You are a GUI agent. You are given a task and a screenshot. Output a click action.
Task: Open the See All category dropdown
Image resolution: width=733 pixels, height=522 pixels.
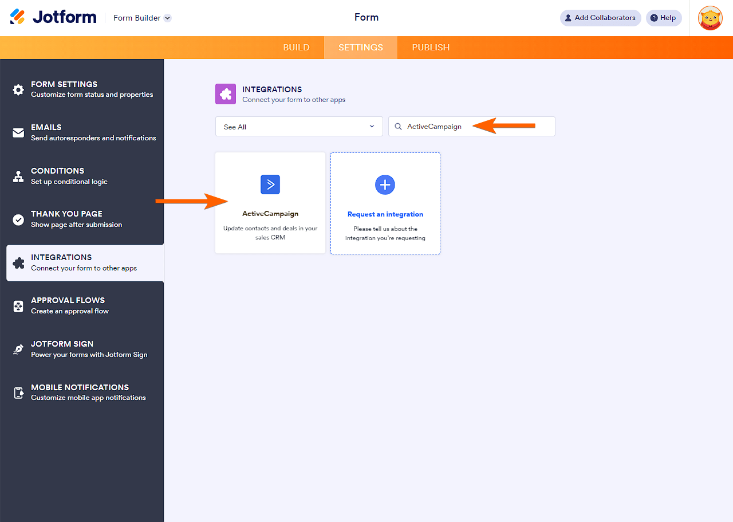pos(299,127)
